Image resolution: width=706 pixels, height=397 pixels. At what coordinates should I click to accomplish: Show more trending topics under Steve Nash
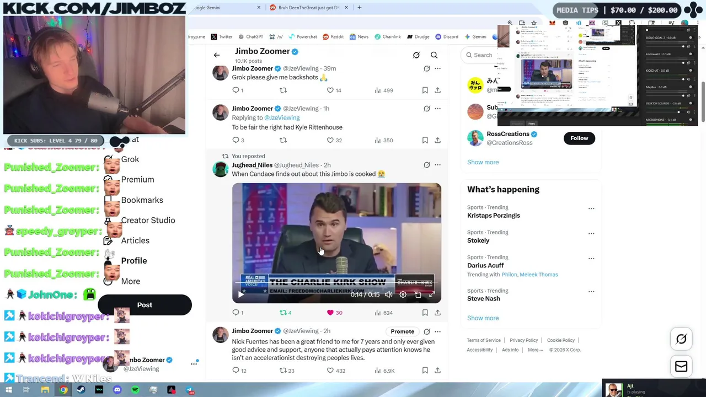483,318
